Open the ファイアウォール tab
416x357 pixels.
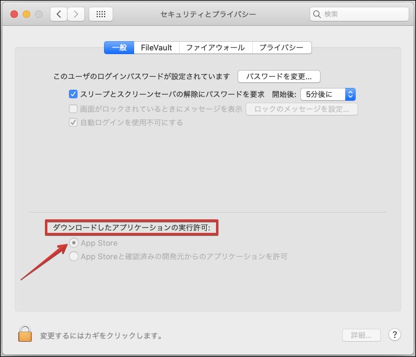click(x=215, y=48)
